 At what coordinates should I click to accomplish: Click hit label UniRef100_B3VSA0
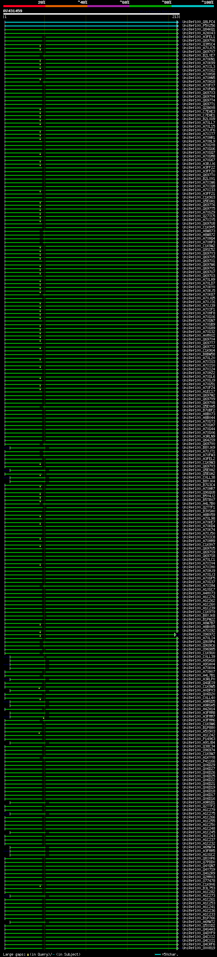click(x=193, y=511)
